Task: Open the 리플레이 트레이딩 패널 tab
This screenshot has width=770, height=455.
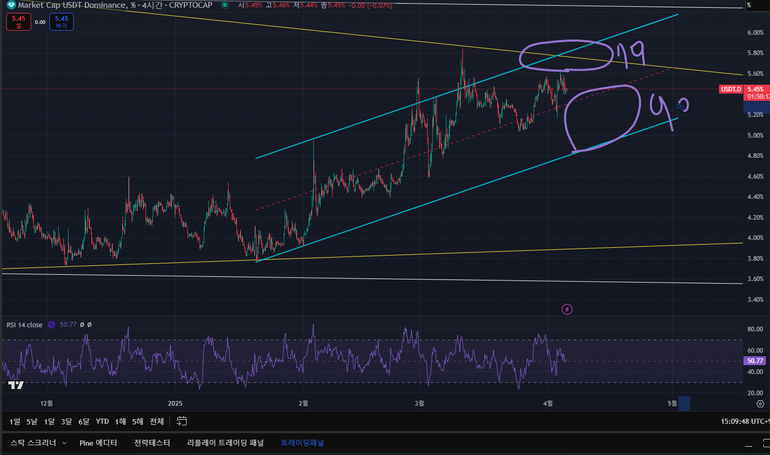Action: point(225,443)
